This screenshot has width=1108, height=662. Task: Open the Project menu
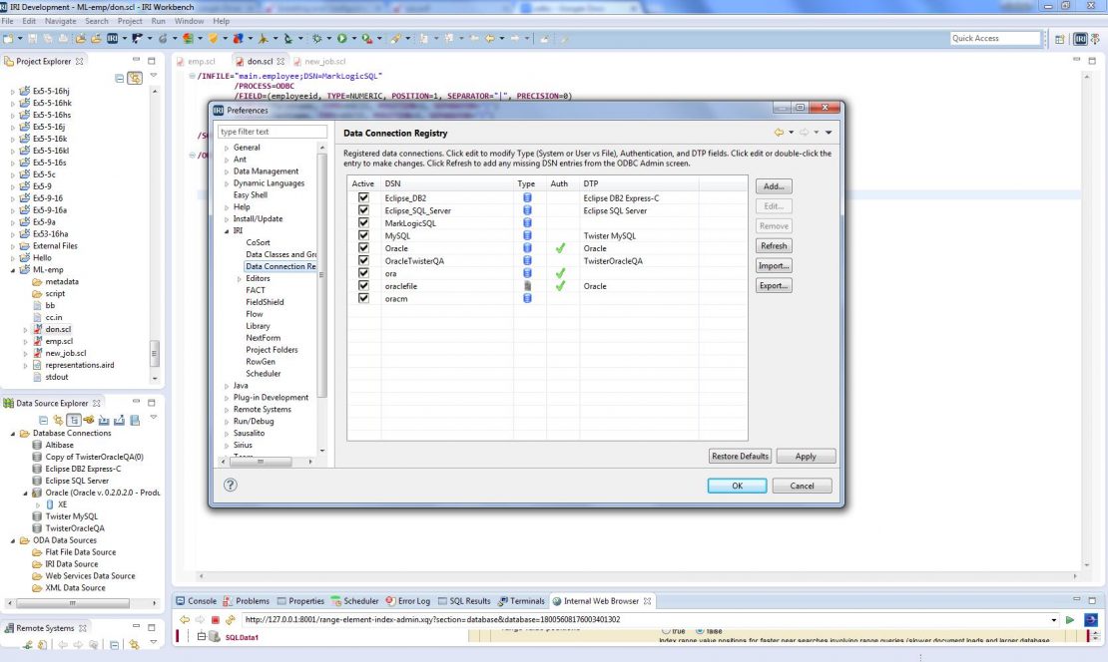pyautogui.click(x=130, y=21)
